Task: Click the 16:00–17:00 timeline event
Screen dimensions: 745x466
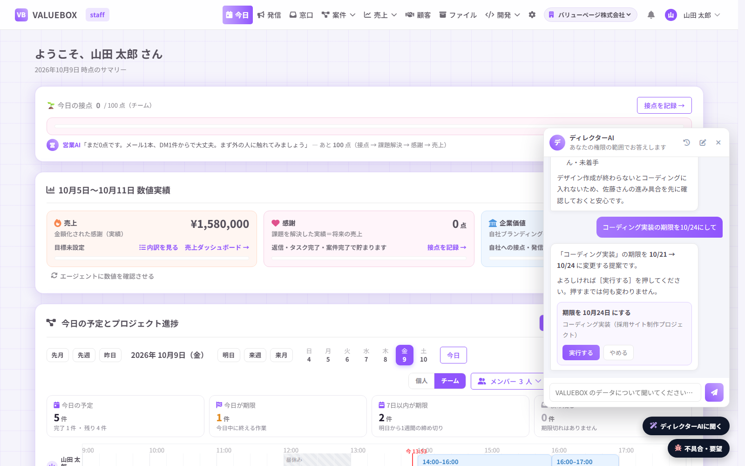Action: [585, 460]
